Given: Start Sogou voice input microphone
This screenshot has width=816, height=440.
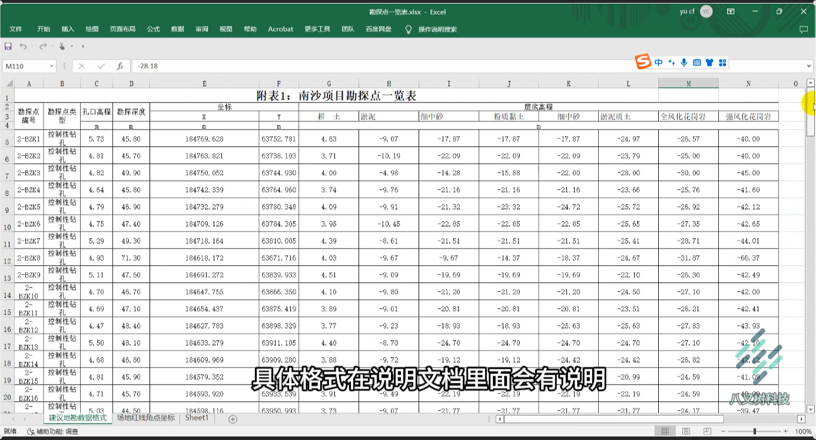Looking at the screenshot, I should pyautogui.click(x=684, y=62).
